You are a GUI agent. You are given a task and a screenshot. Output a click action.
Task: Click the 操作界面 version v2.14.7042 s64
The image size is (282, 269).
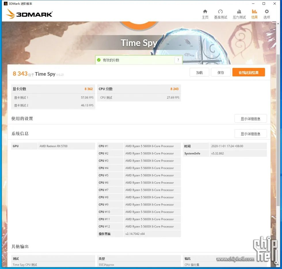coord(135,234)
